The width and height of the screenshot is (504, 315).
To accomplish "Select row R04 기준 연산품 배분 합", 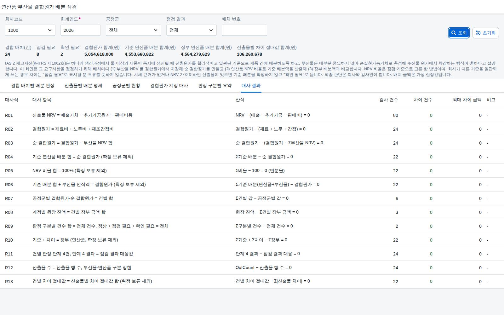I will click(x=83, y=157).
